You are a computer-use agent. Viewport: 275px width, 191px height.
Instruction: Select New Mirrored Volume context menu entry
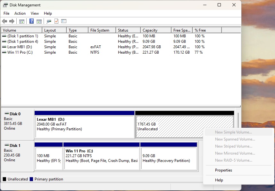coord(238,153)
